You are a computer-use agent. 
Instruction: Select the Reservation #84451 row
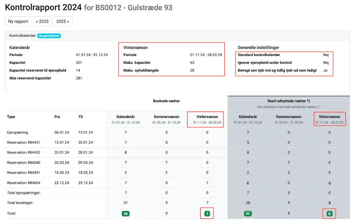click(23, 142)
